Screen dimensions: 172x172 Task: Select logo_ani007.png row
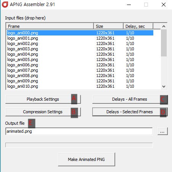80,70
